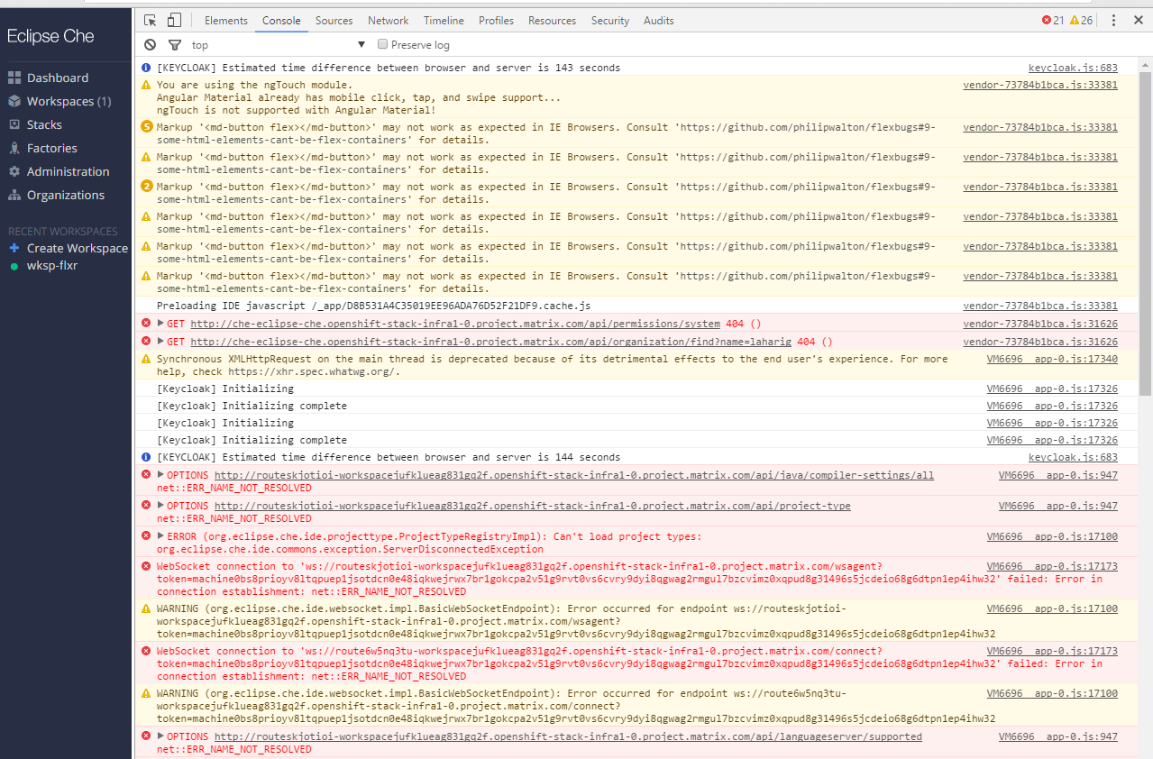1153x759 pixels.
Task: Expand the OPTIONS compiler-settings/all entry
Action: tap(161, 475)
